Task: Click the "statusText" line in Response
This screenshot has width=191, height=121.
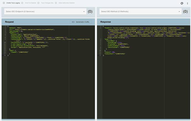Action: (x=115, y=54)
